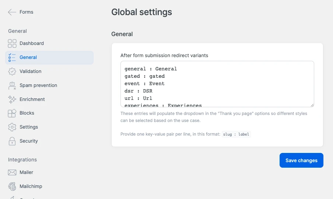The height and width of the screenshot is (199, 333).
Task: Place cursor on the 'dsr : DSR' line
Action: (x=139, y=91)
